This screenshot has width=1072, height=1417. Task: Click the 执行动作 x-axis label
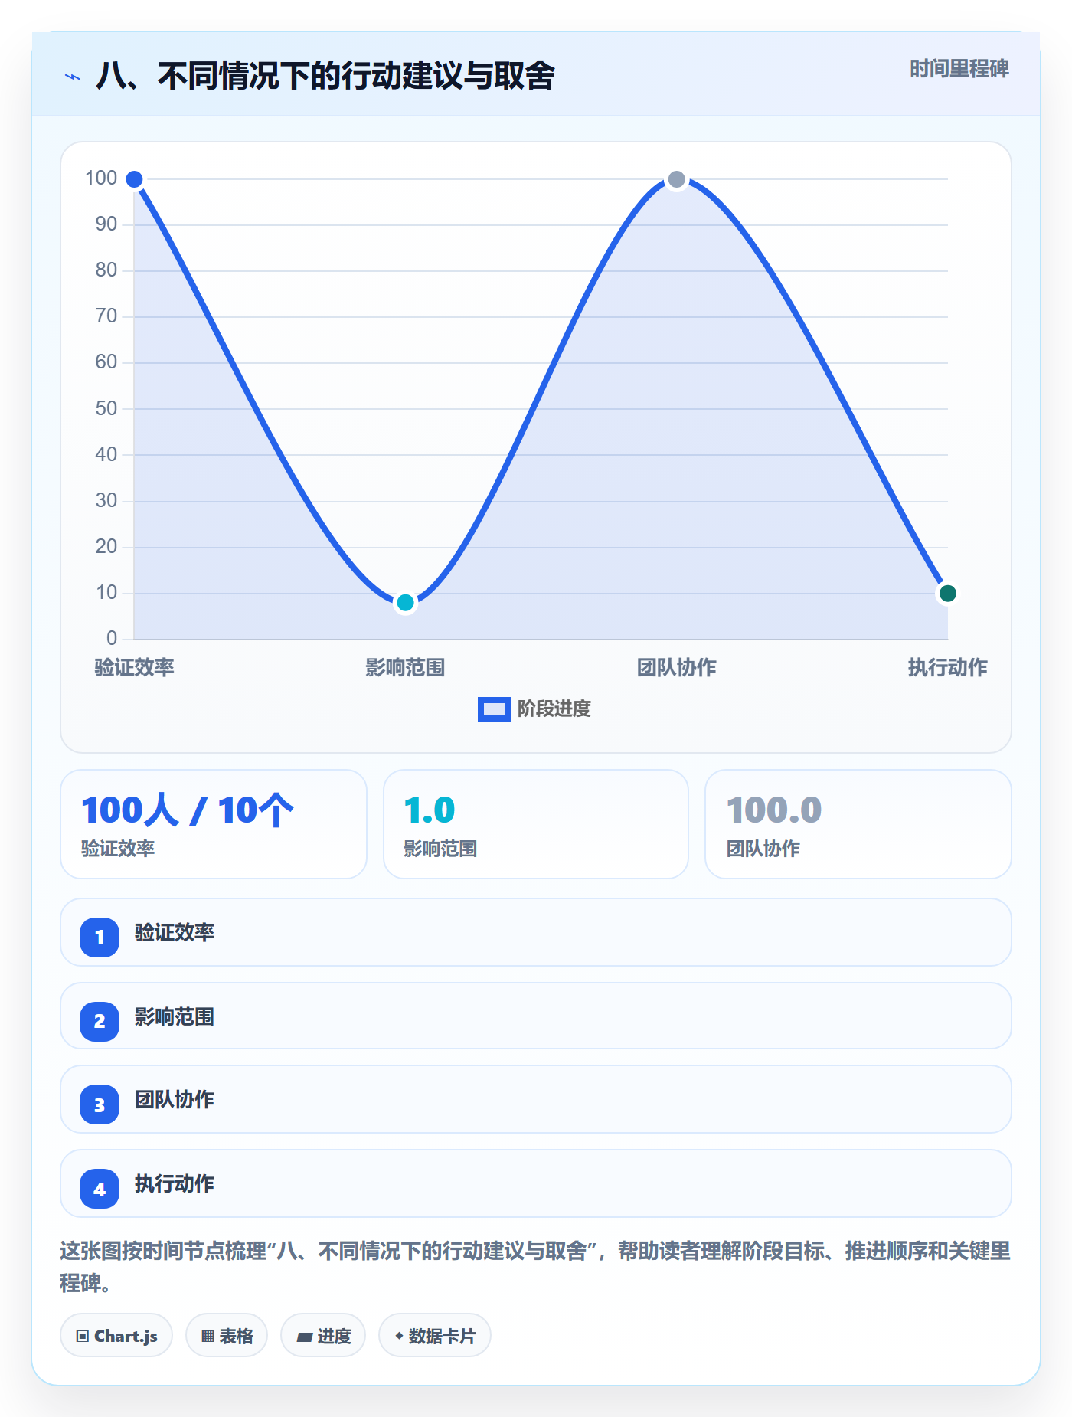point(947,667)
